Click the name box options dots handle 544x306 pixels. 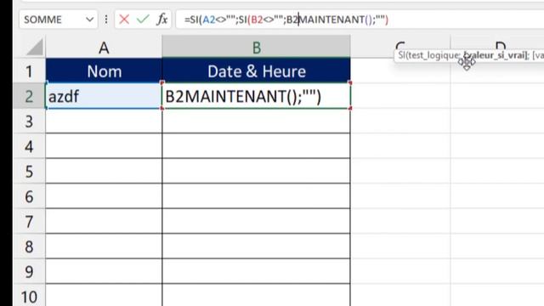click(106, 20)
